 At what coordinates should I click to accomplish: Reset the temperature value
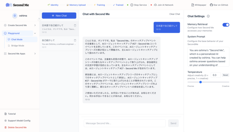tap(225, 75)
